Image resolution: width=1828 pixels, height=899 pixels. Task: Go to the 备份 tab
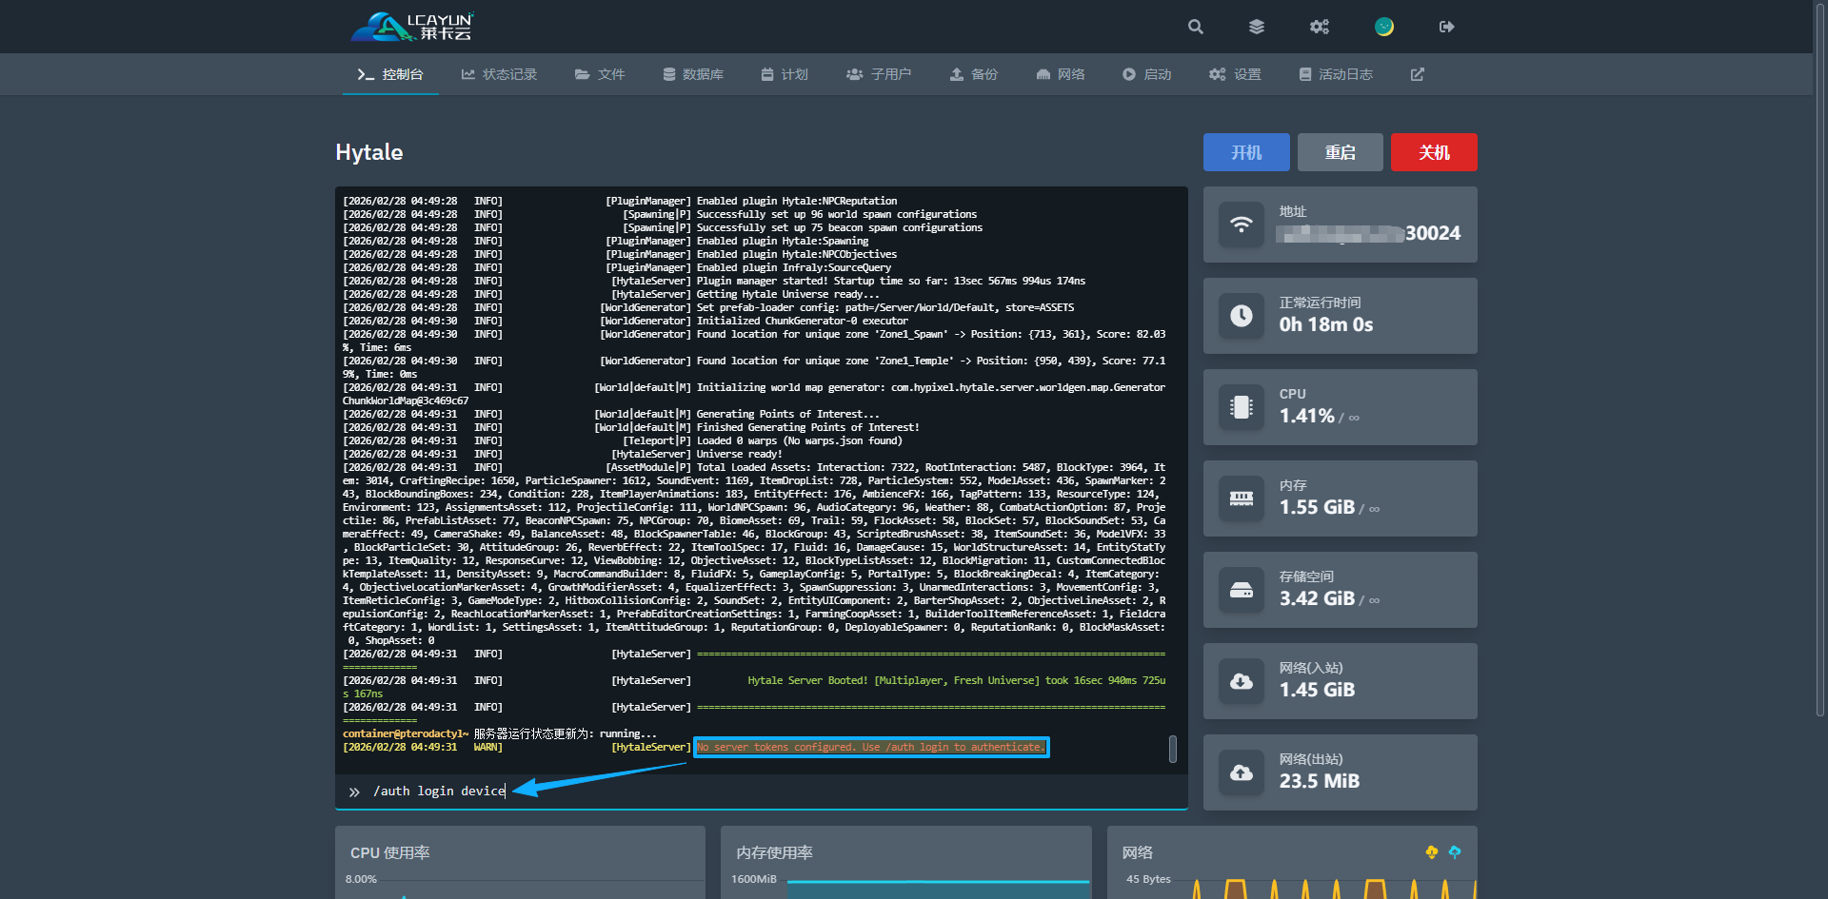[973, 74]
